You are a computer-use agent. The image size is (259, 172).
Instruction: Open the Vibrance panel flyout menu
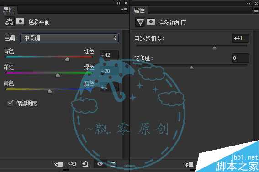click(255, 10)
